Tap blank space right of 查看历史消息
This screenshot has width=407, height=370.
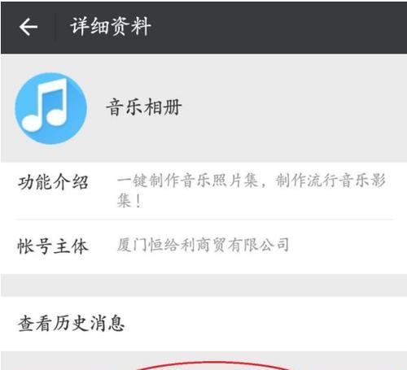(266, 324)
